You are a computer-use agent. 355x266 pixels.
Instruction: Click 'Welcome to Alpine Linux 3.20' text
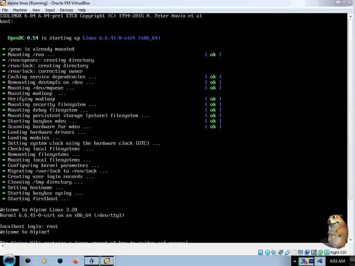pos(38,210)
